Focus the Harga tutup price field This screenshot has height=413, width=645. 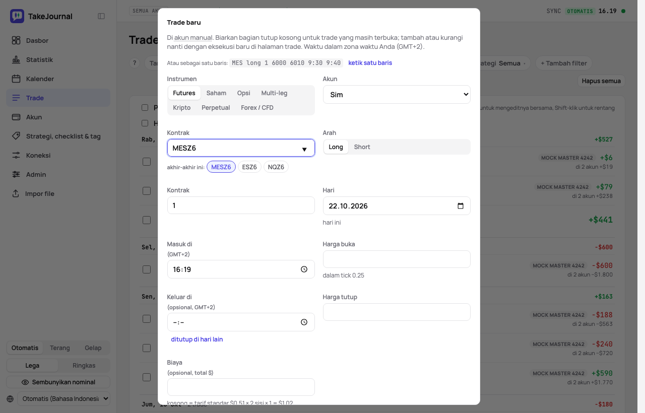(x=397, y=312)
